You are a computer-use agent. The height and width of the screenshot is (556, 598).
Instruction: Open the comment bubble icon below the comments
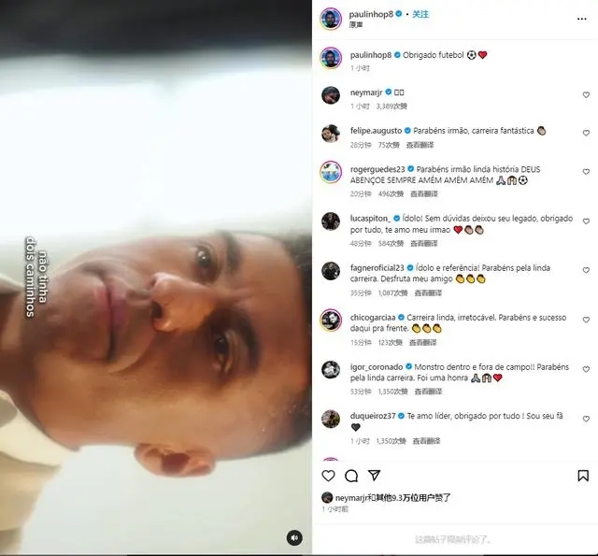351,476
